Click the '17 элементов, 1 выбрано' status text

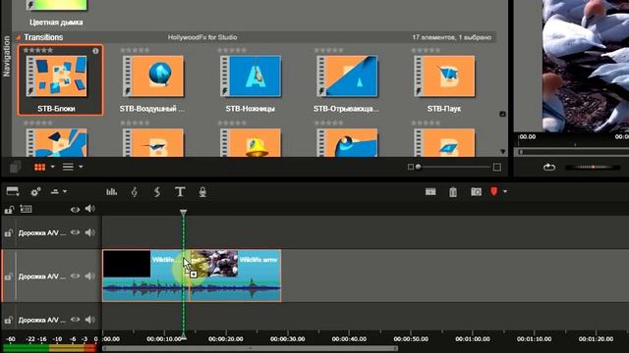[x=452, y=37]
